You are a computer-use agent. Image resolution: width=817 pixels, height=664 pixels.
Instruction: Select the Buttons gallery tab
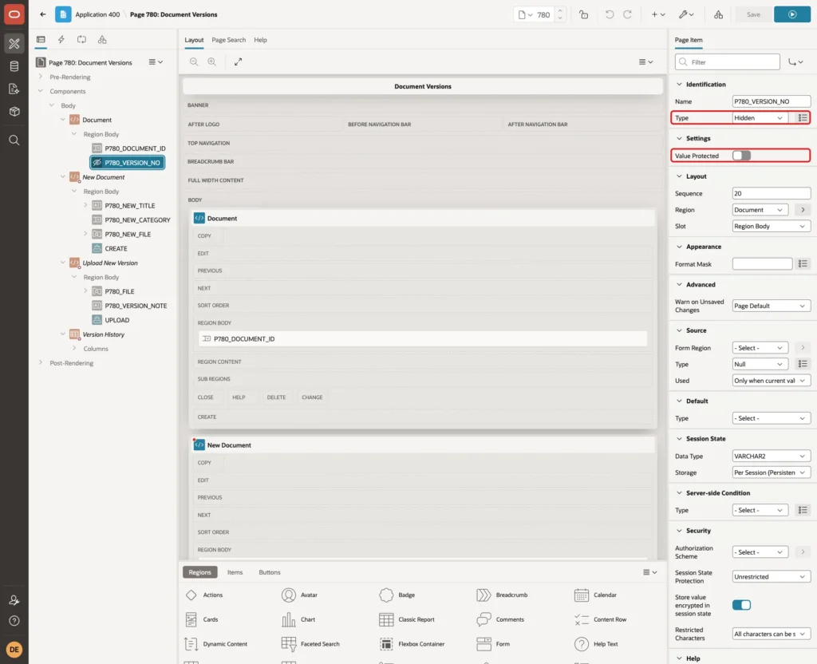click(270, 572)
